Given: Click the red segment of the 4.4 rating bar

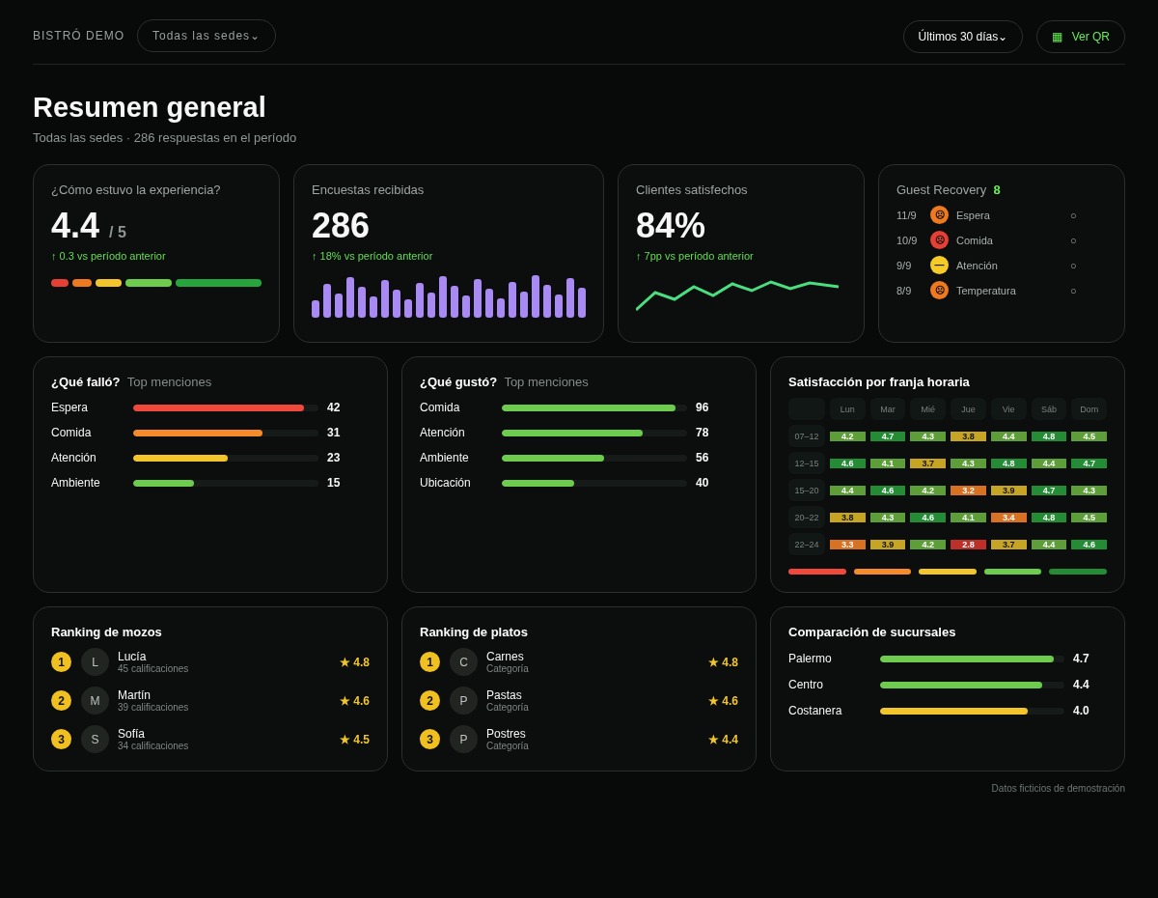Looking at the screenshot, I should (60, 283).
